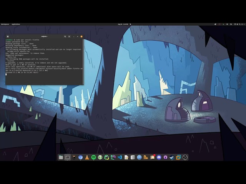
Task: Open the Files manager from the dock
Action: pos(61,157)
